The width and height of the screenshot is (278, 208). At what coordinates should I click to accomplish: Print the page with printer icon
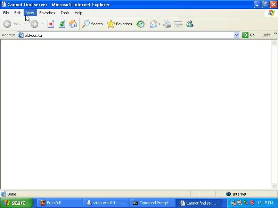167,24
